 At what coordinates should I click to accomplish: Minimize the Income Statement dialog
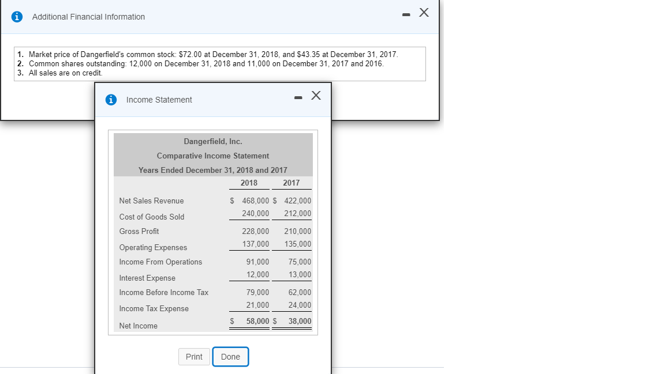298,98
